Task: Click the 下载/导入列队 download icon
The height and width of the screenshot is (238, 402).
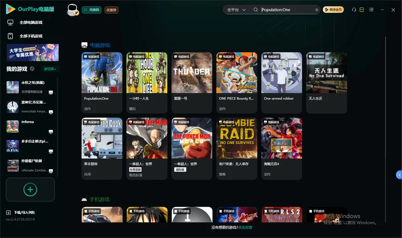Action: 8,212
